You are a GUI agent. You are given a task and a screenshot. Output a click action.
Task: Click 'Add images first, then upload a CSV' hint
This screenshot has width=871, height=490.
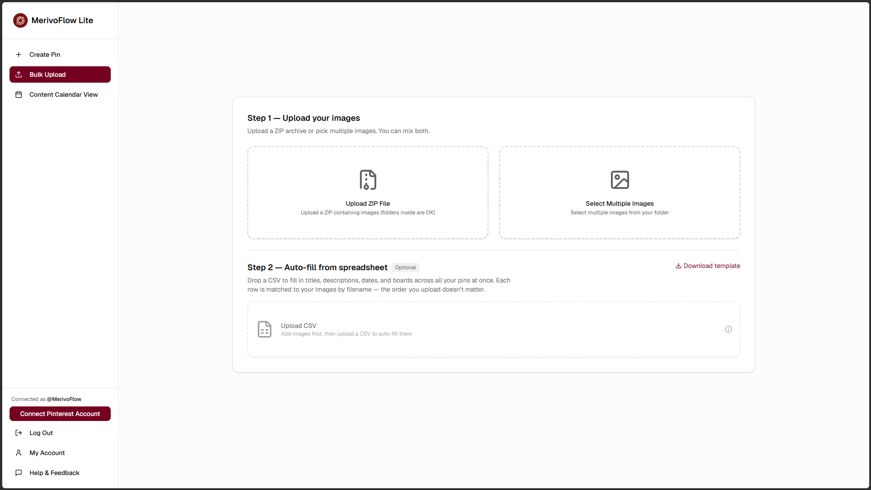346,334
